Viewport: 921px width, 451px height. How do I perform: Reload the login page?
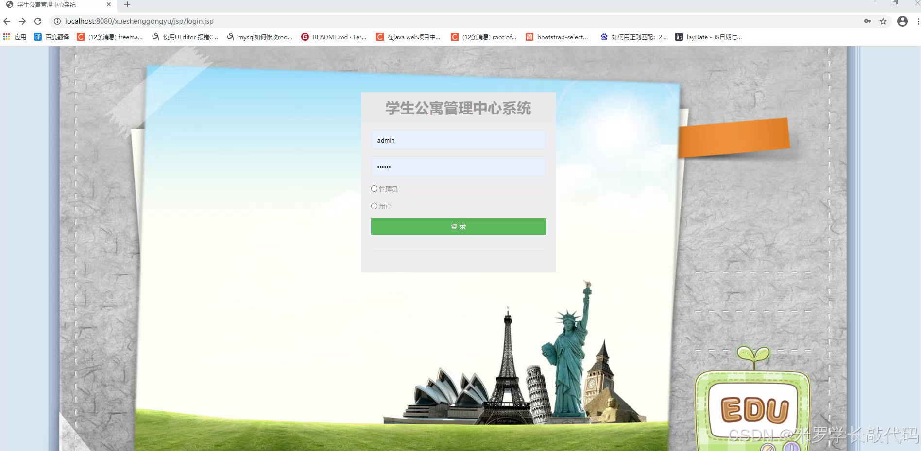tap(38, 21)
